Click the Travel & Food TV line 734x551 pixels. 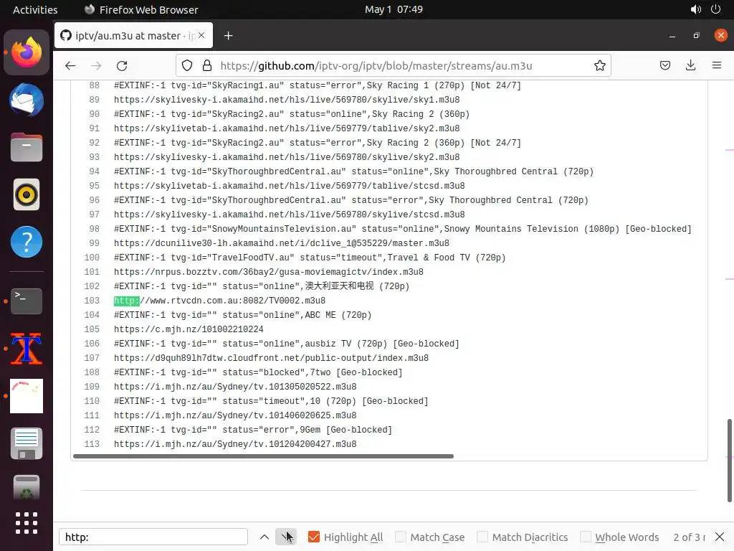pos(310,258)
